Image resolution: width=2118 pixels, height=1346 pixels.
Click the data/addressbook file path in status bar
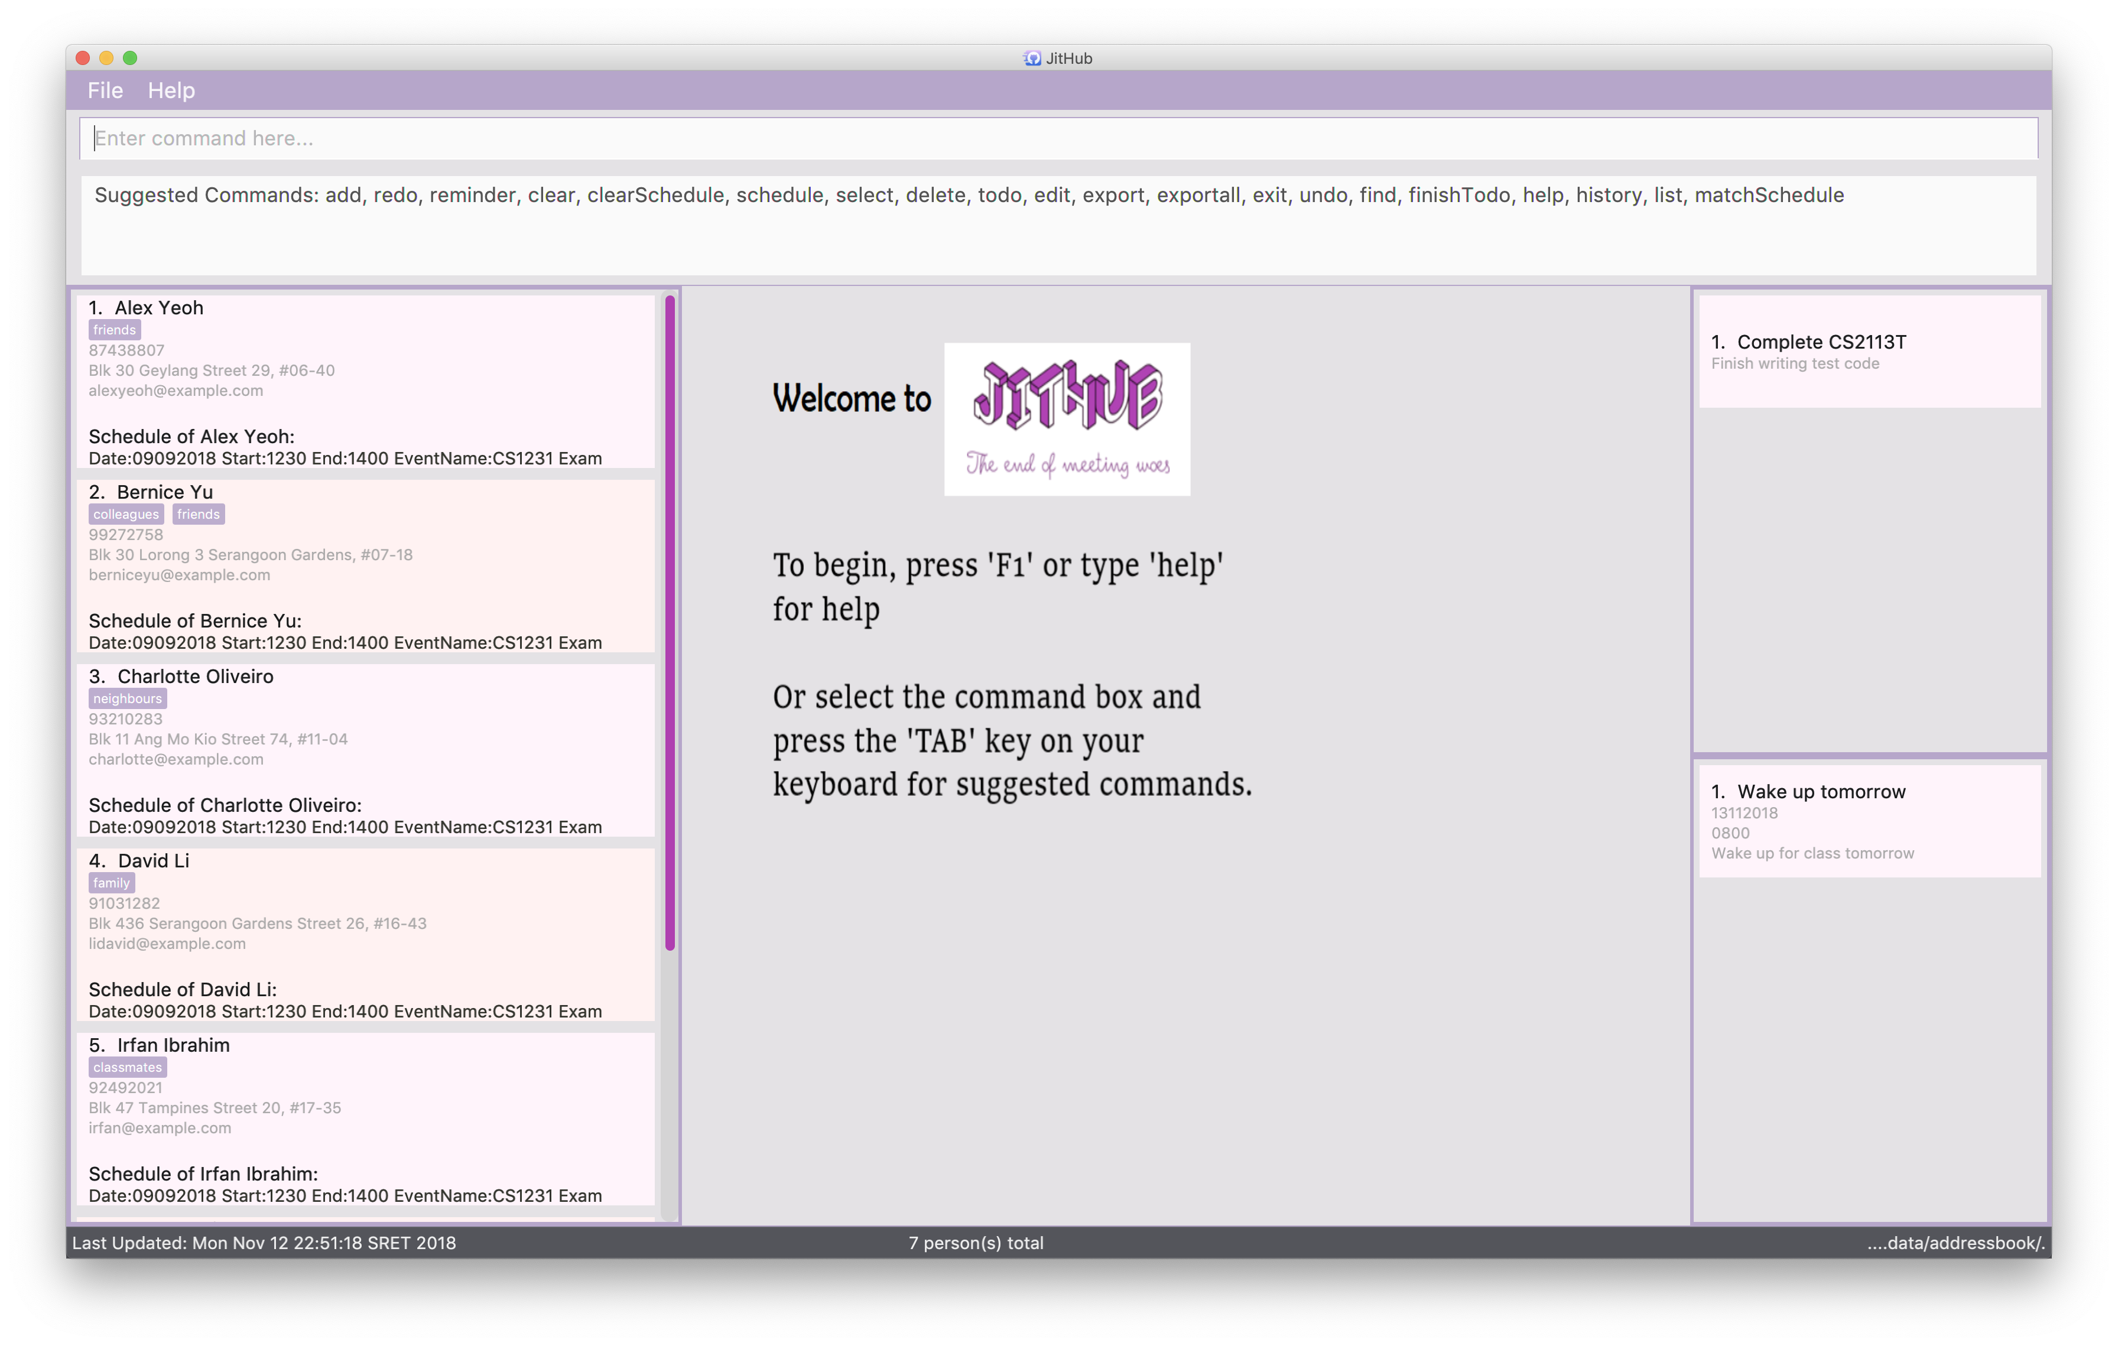(x=1956, y=1243)
